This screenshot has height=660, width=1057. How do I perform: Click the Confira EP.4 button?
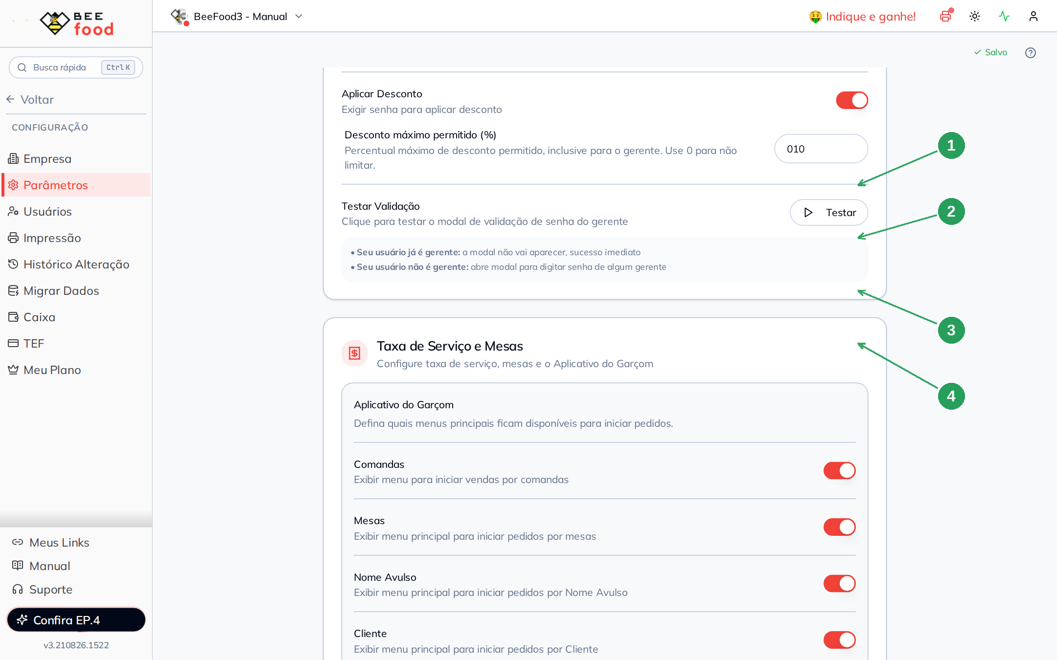pyautogui.click(x=76, y=620)
